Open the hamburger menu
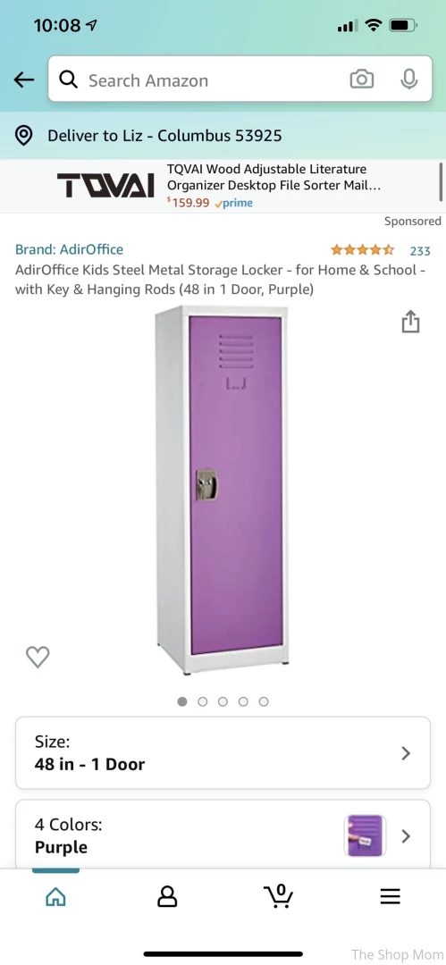Image resolution: width=446 pixels, height=965 pixels. [x=390, y=897]
